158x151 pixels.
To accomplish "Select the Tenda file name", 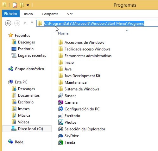I will [x=70, y=142].
